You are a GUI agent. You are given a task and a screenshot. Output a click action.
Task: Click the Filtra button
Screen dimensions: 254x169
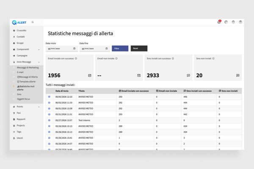click(120, 49)
